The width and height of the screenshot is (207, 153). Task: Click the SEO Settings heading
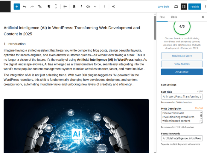pyautogui.click(x=169, y=85)
